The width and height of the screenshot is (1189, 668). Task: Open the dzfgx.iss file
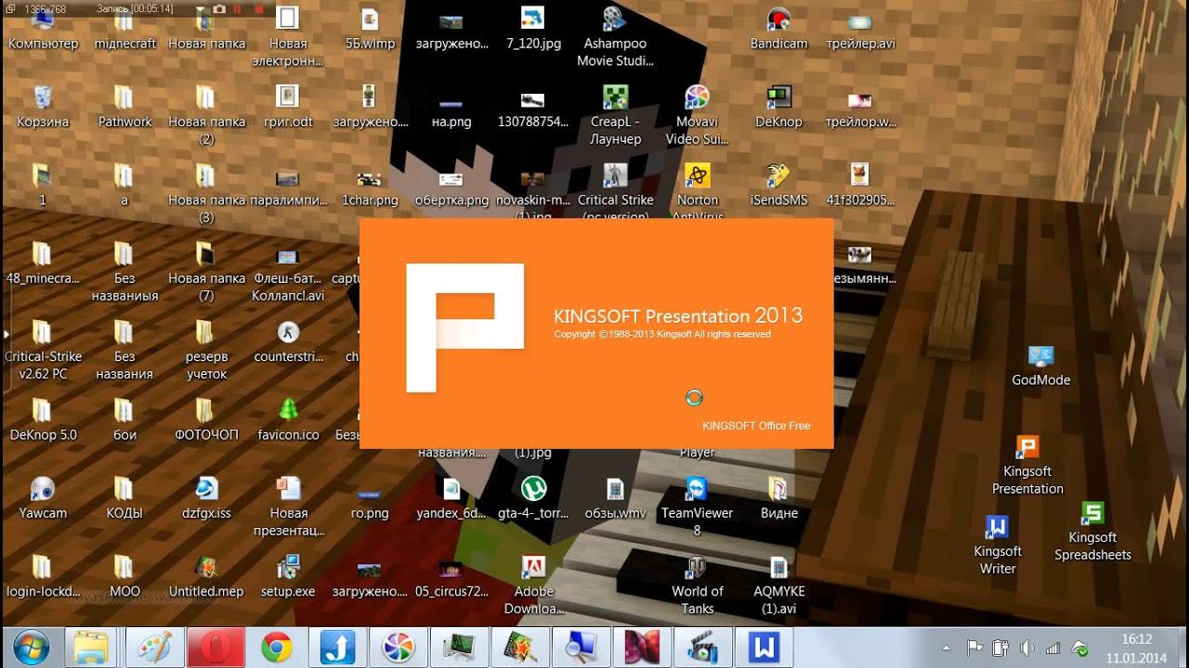pyautogui.click(x=206, y=499)
